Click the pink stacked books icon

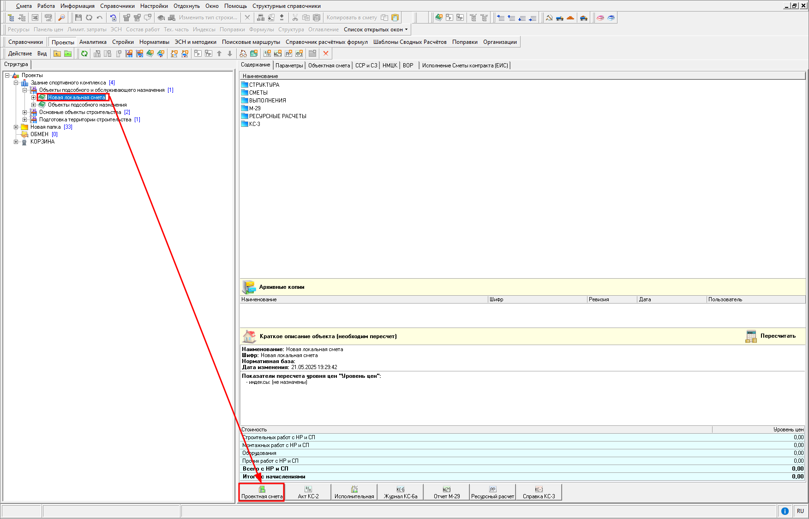(x=600, y=18)
